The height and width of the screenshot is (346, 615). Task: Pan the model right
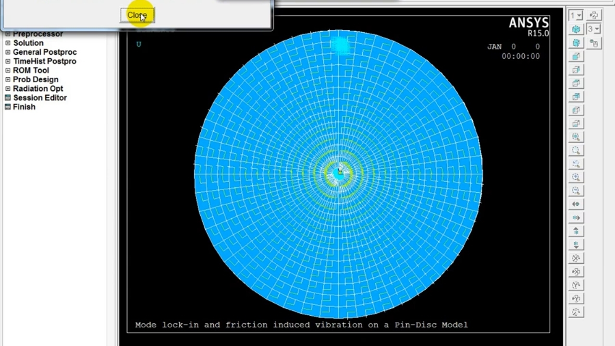pyautogui.click(x=576, y=218)
